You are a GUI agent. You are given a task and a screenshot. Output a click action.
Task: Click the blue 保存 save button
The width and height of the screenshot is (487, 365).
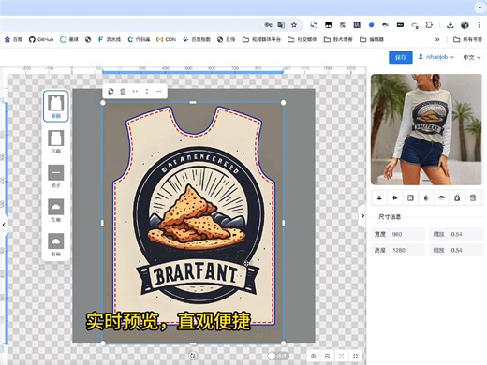[x=401, y=57]
